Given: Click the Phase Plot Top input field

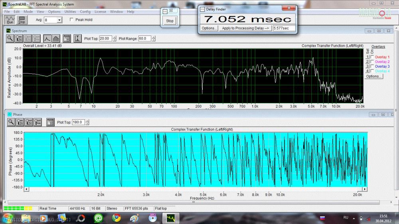Looking at the screenshot, I should (79, 122).
